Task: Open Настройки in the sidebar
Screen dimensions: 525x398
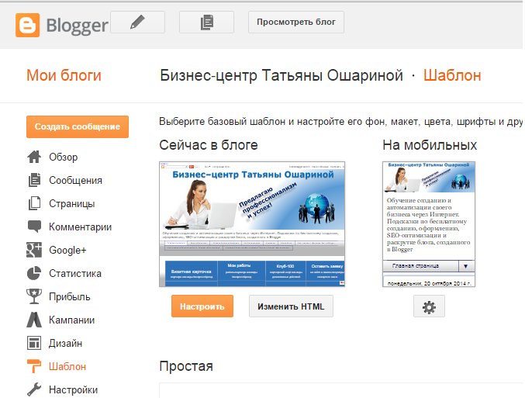Action: (x=74, y=389)
